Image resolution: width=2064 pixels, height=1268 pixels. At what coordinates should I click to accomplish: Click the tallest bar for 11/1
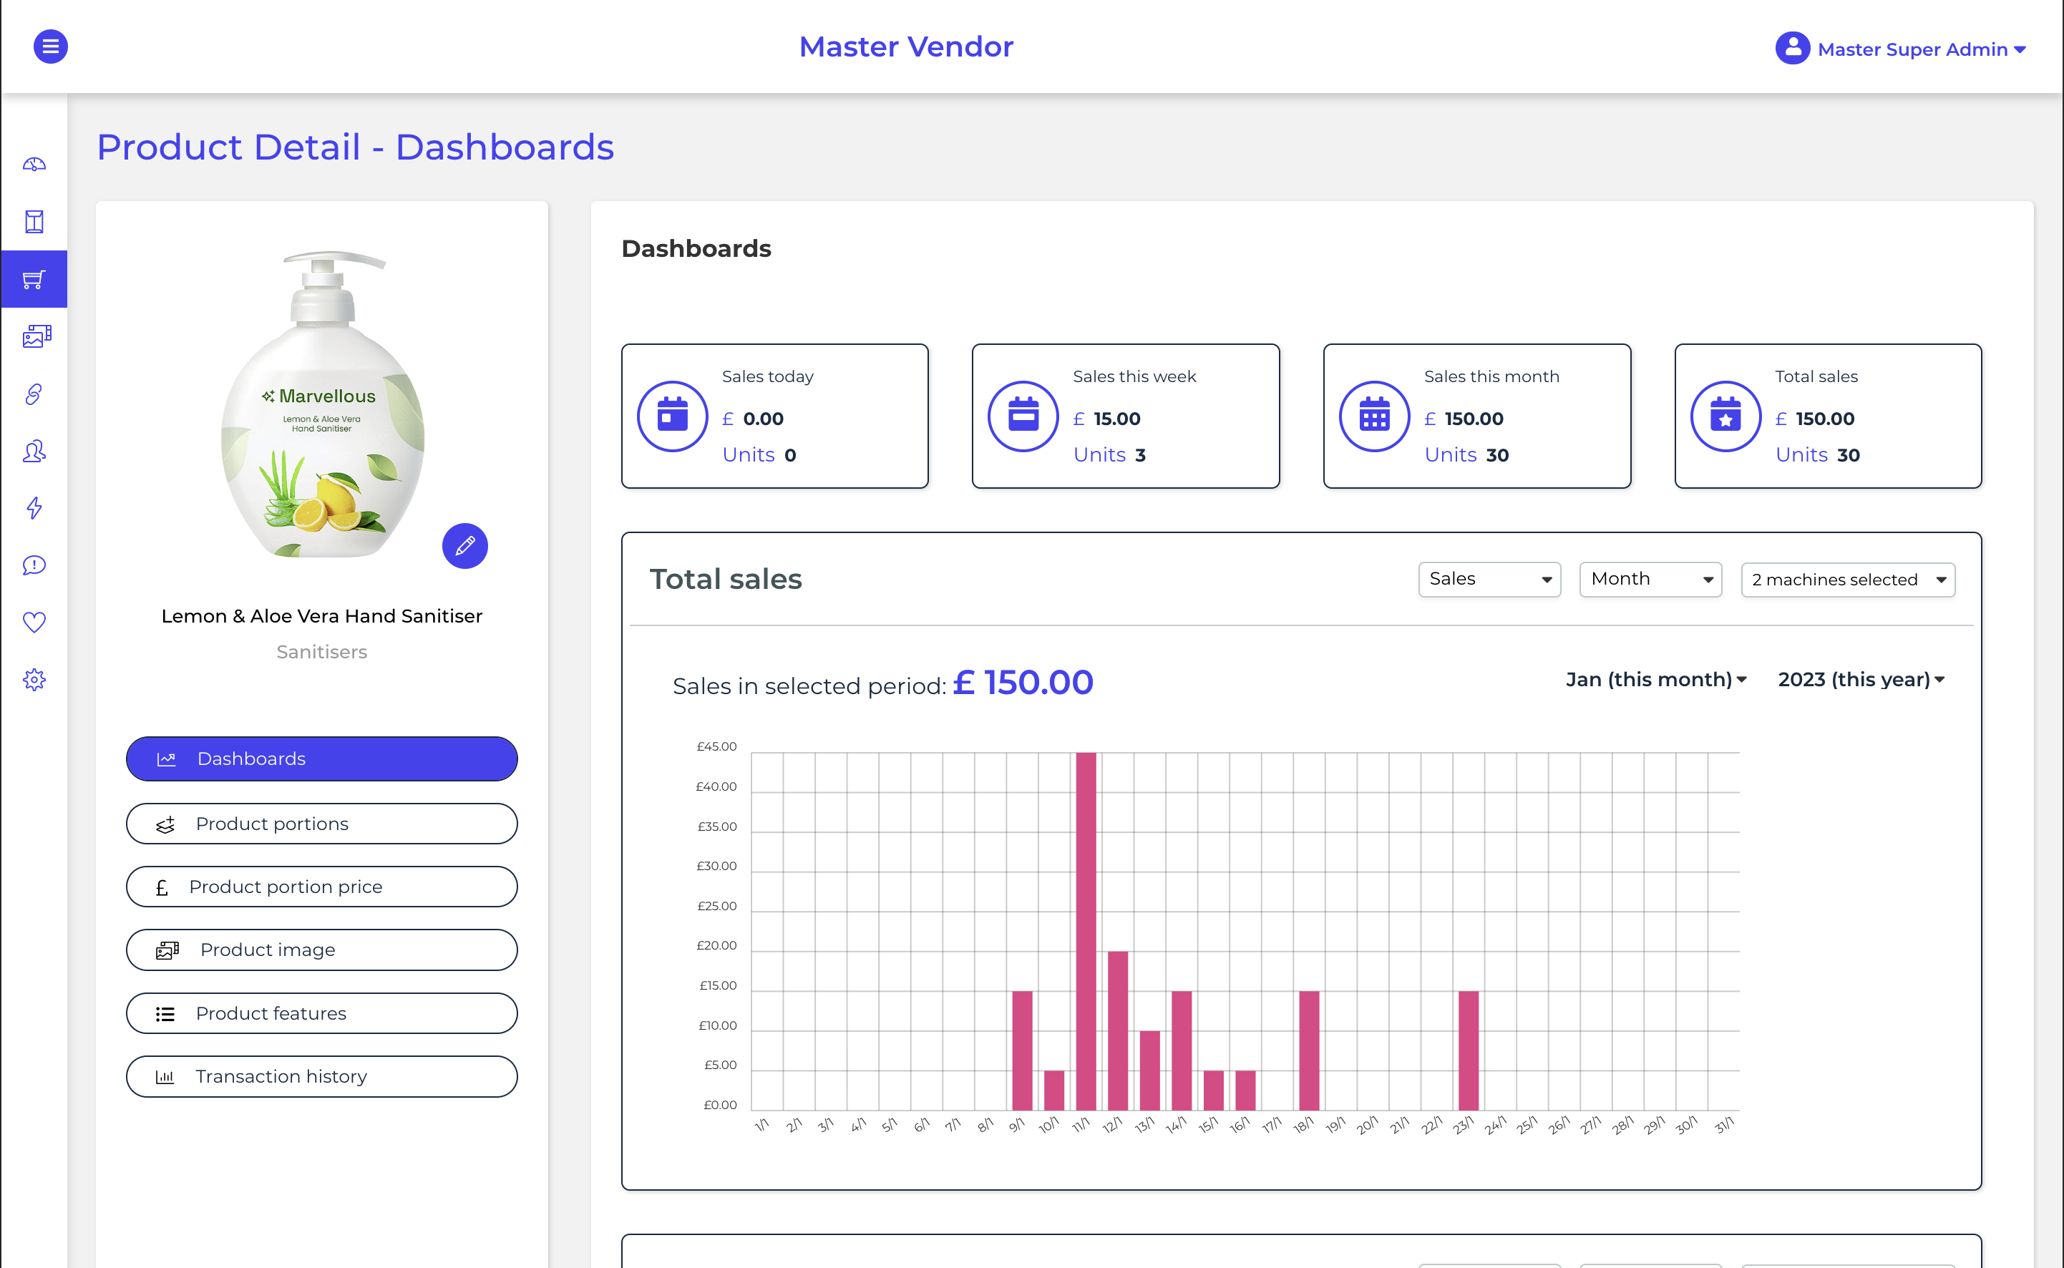click(1085, 931)
